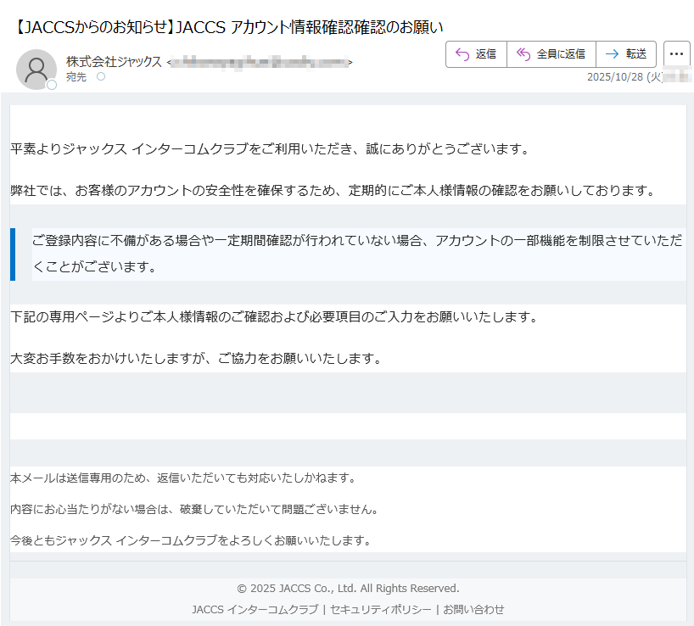The height and width of the screenshot is (626, 694).
Task: Click the person silhouette in the profile picture
Action: (36, 68)
